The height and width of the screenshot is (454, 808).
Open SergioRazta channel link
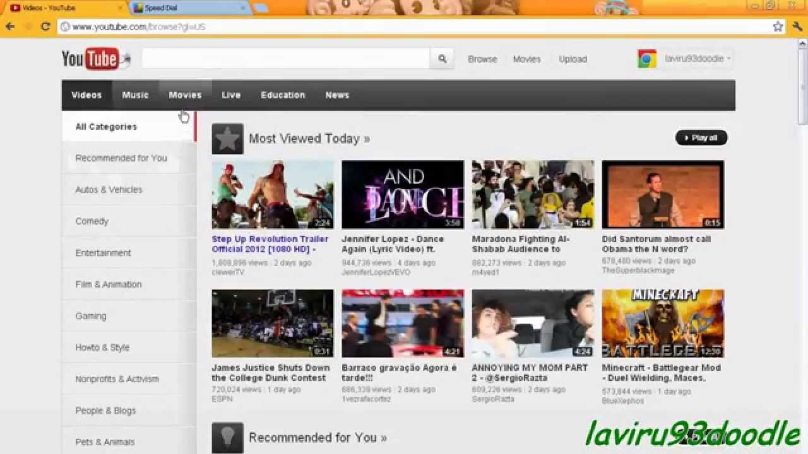tap(493, 399)
